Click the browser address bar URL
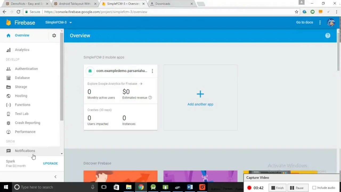This screenshot has width=341, height=192. 96,12
